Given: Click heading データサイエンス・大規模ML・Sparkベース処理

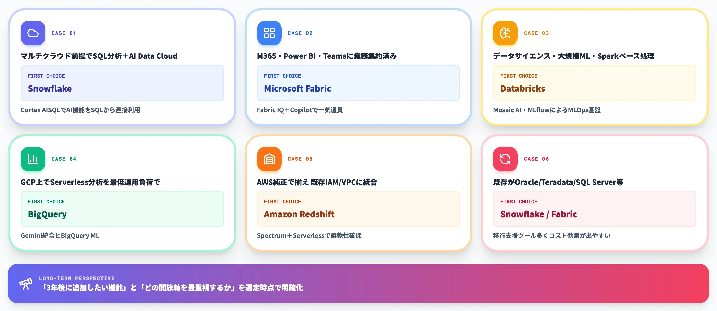Looking at the screenshot, I should click(x=574, y=56).
